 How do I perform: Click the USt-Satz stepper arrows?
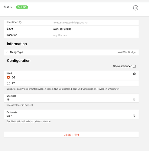coord(134,99)
